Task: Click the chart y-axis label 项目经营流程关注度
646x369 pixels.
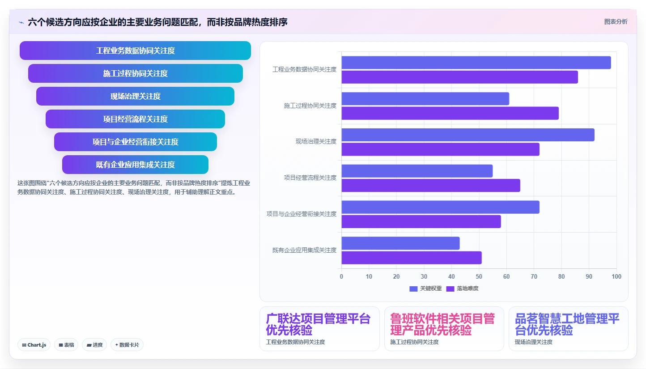Action: [310, 178]
